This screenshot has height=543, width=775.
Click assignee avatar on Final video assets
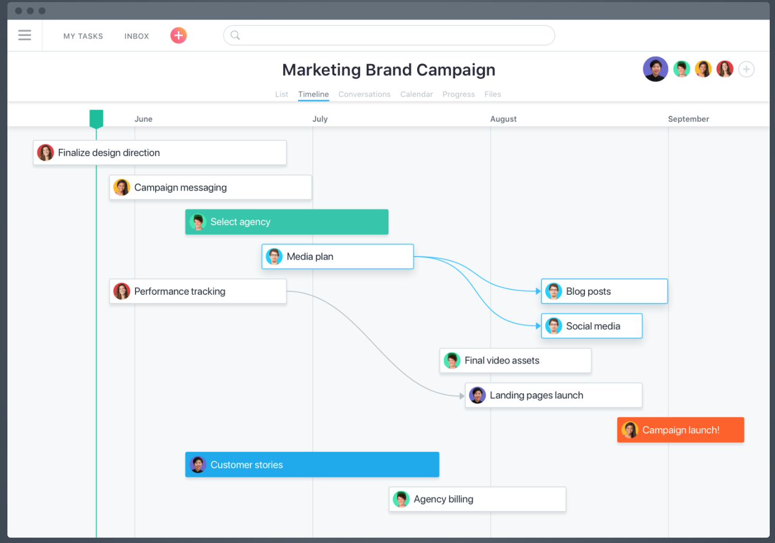[x=452, y=360]
